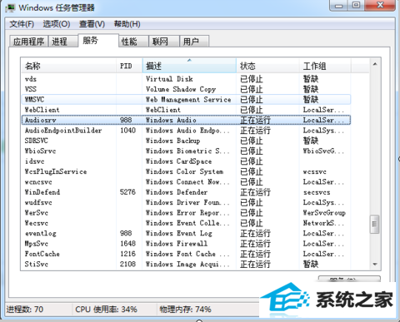This screenshot has height=322, width=400.
Task: Open the 查看(V) menu
Action: (92, 24)
